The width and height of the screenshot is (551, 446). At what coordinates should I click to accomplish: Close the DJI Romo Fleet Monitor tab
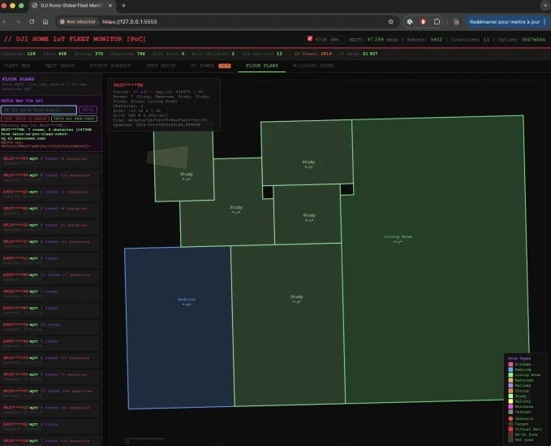(x=112, y=5)
